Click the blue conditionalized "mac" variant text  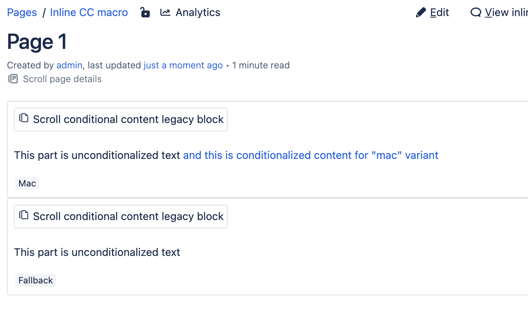pos(311,155)
